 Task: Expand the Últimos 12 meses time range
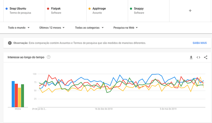tap(52, 28)
